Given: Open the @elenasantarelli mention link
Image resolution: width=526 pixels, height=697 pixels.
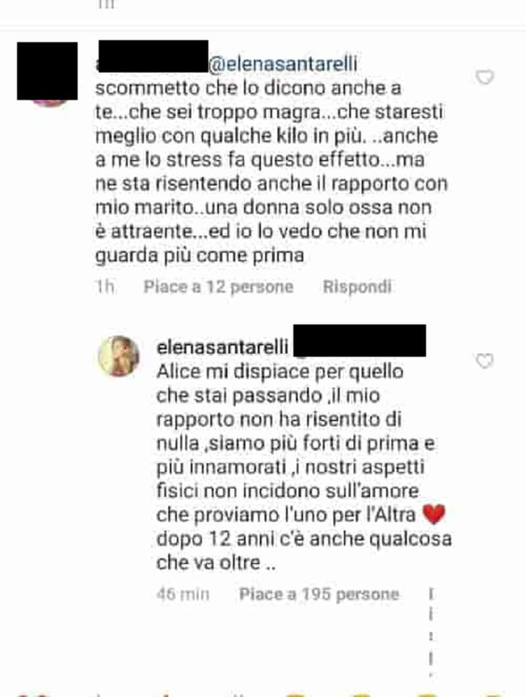Looking at the screenshot, I should pyautogui.click(x=283, y=64).
